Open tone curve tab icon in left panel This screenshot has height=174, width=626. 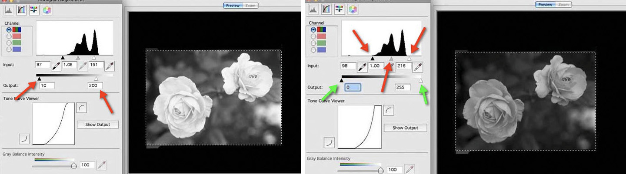tap(21, 9)
